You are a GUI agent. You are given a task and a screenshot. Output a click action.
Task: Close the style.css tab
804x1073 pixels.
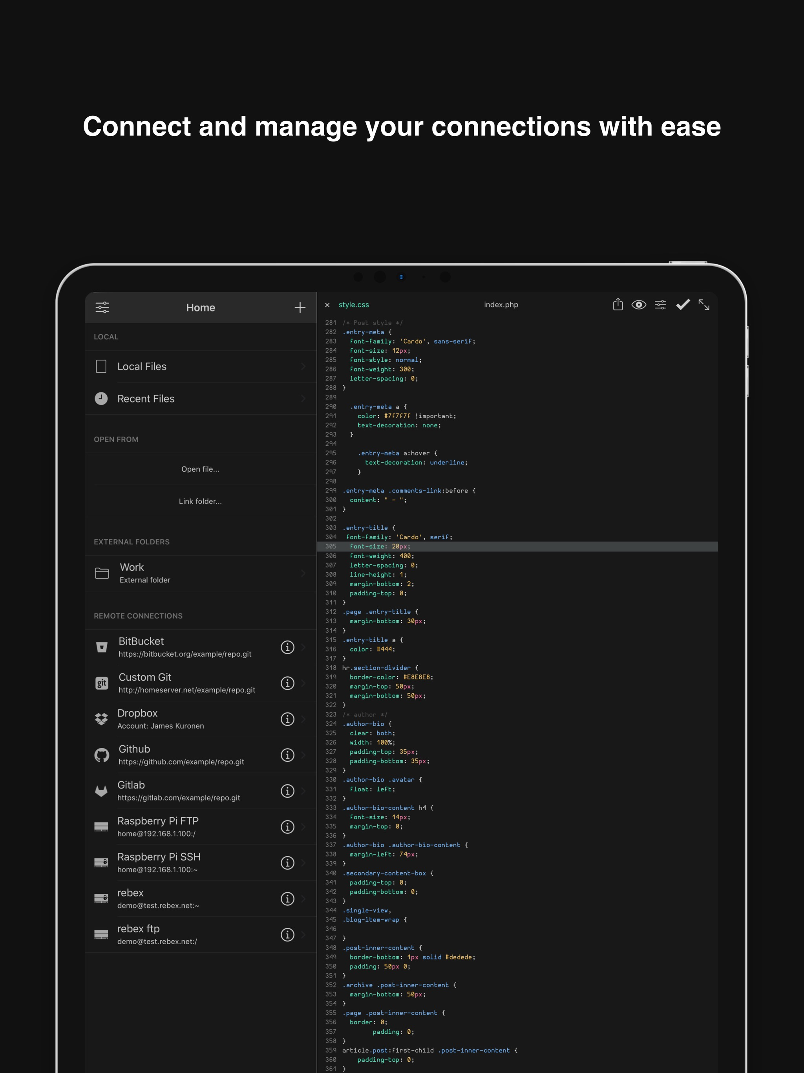click(327, 305)
